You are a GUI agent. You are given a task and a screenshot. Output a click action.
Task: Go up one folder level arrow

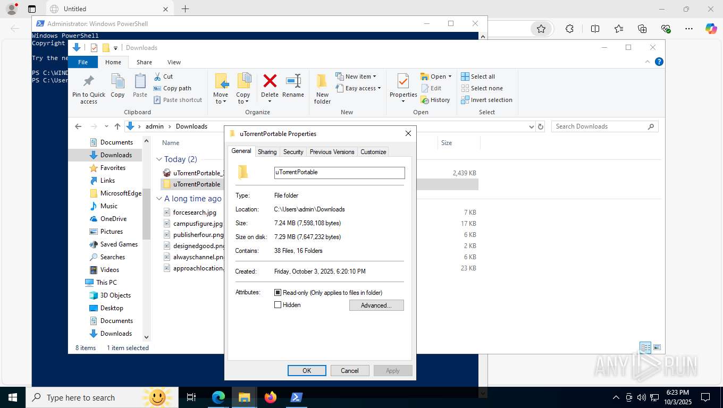pos(117,126)
